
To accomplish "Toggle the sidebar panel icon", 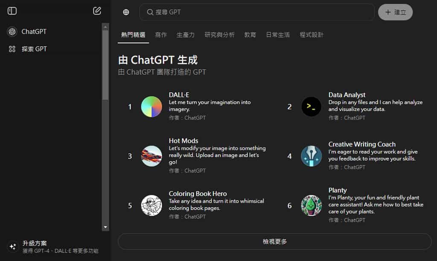I will 12,11.
